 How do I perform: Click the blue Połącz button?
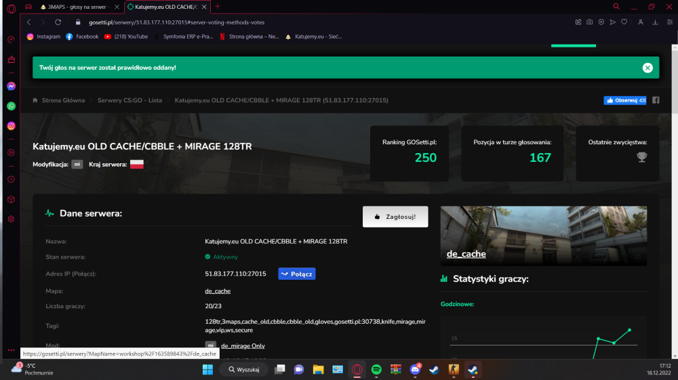(x=297, y=274)
